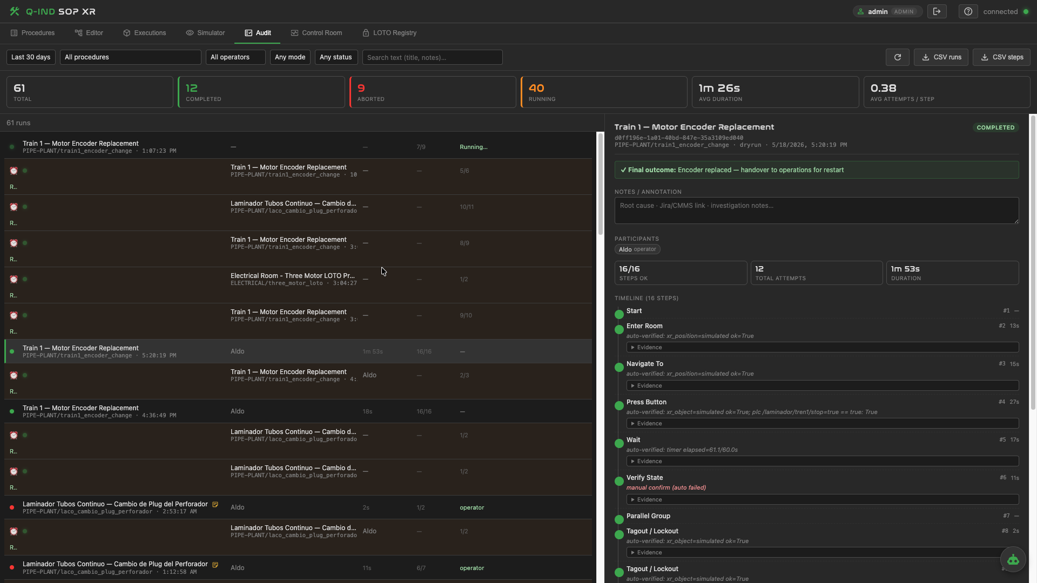Viewport: 1037px width, 583px height.
Task: Click the Running stats card
Action: 604,92
